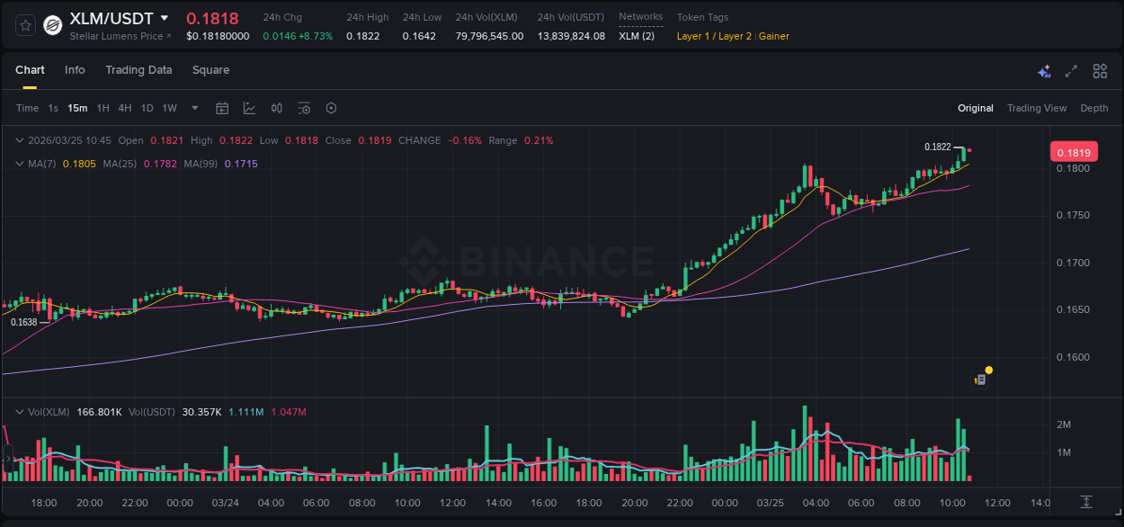
Task: Open the extra timeframes dropdown arrow
Action: pyautogui.click(x=193, y=108)
